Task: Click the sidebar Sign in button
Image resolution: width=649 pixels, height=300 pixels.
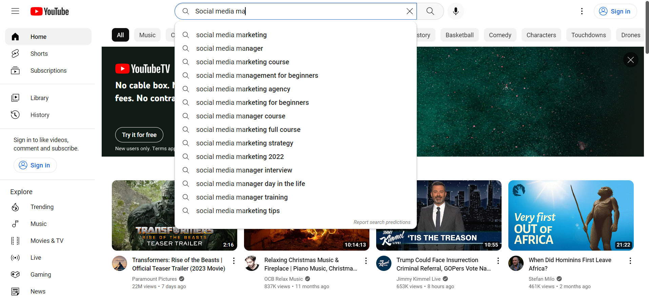Action: pos(35,165)
